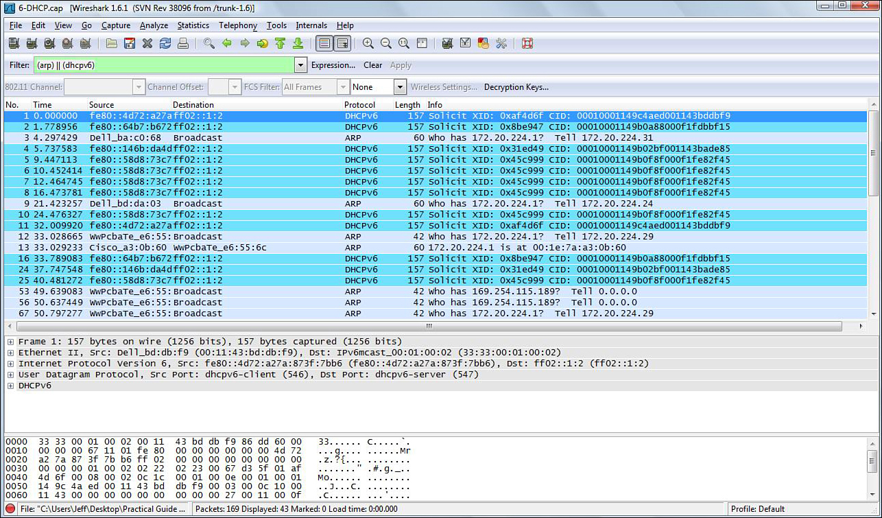This screenshot has width=882, height=518.
Task: Expand Internet Protocol Version 6 row
Action: pyautogui.click(x=10, y=364)
